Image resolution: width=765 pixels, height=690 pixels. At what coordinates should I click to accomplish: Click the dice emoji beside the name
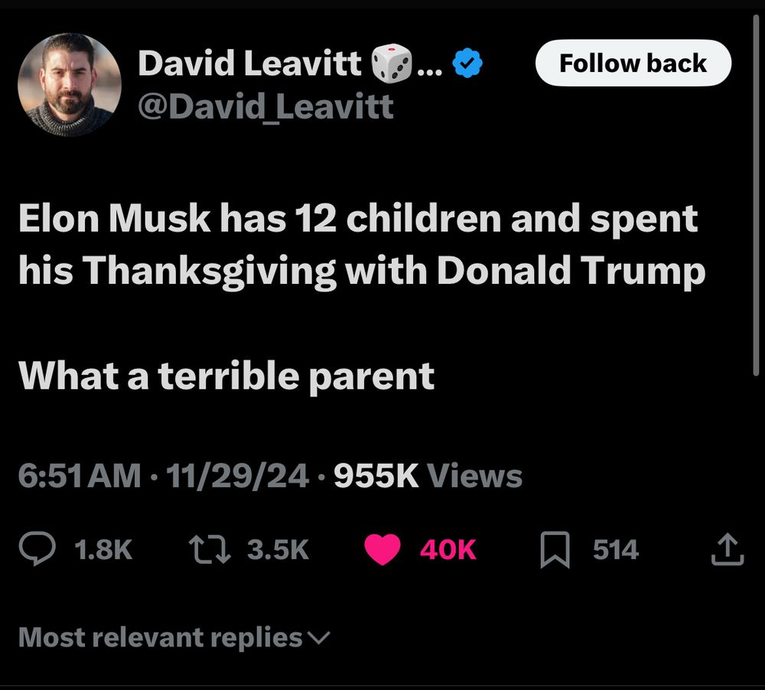tap(391, 64)
